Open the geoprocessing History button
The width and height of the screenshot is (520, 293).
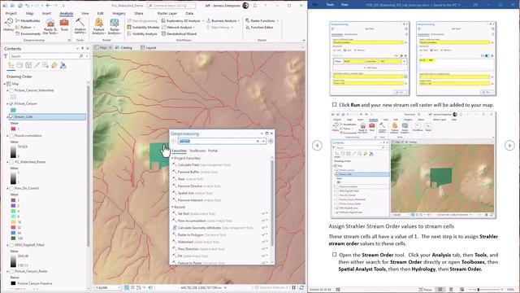[8, 24]
